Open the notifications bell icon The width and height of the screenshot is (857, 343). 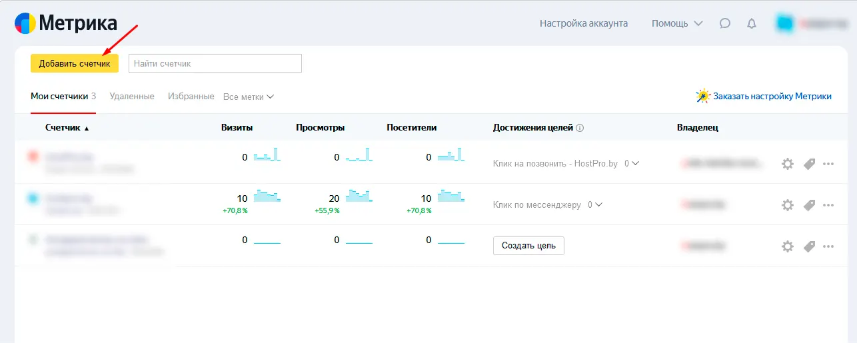(752, 23)
